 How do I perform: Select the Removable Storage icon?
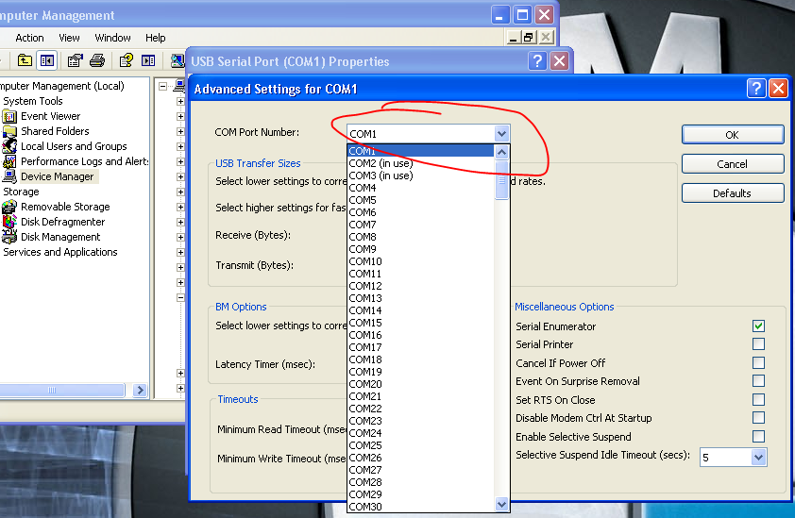click(x=9, y=207)
